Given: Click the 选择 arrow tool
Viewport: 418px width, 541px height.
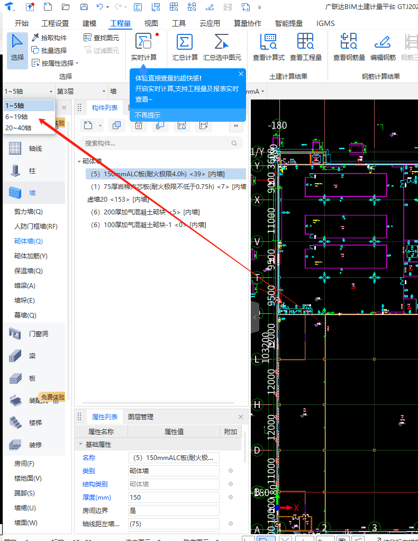Looking at the screenshot, I should tap(17, 50).
